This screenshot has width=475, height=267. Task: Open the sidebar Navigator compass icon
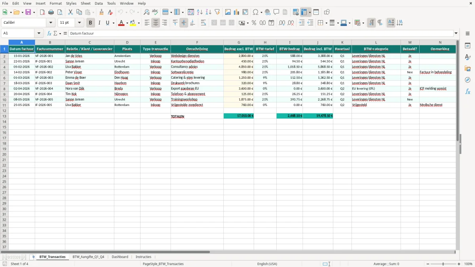pyautogui.click(x=467, y=80)
